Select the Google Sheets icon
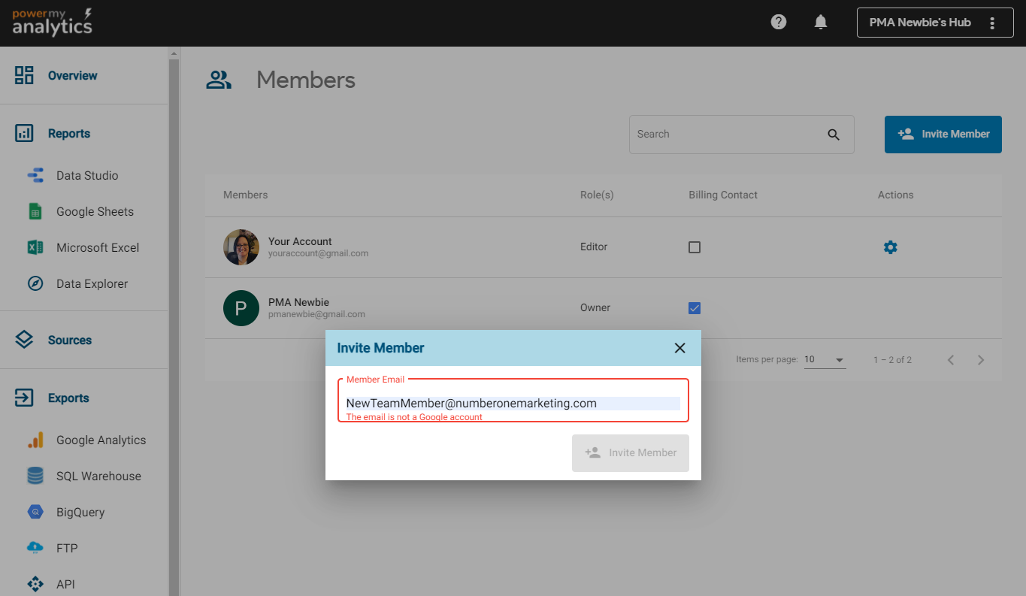This screenshot has width=1026, height=596. click(x=35, y=212)
